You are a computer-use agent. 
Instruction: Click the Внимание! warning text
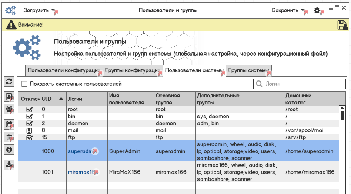tap(31, 25)
